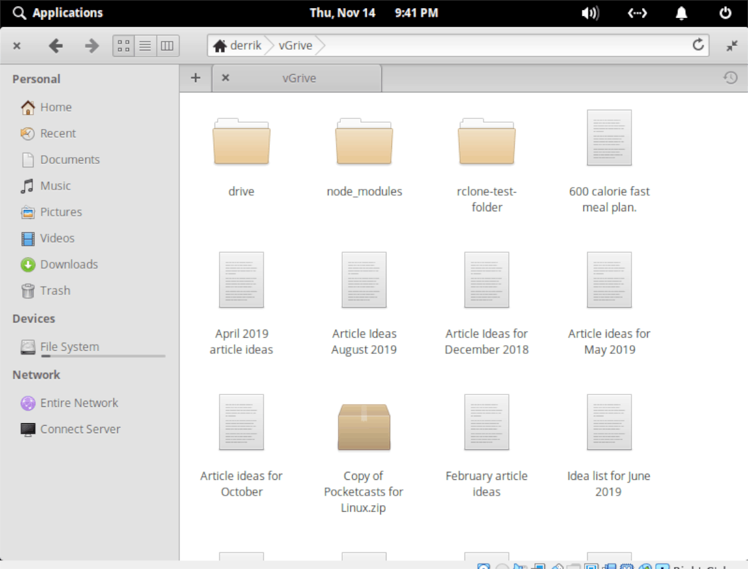
Task: Open the power session menu
Action: 726,13
